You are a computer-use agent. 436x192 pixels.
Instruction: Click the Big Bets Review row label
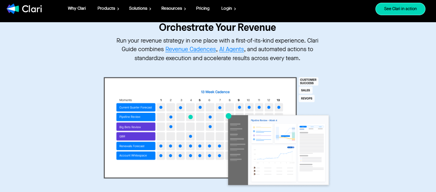pos(136,127)
